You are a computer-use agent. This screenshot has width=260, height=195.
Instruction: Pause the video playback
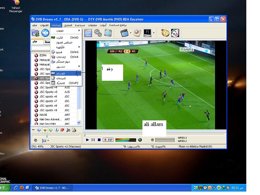pos(93,140)
